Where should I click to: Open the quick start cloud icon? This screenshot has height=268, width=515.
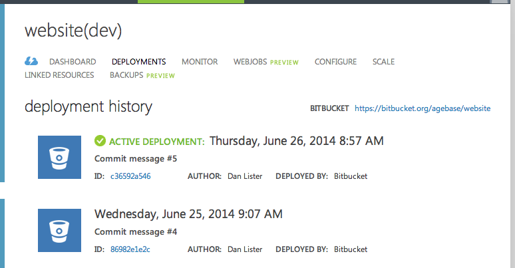[31, 61]
